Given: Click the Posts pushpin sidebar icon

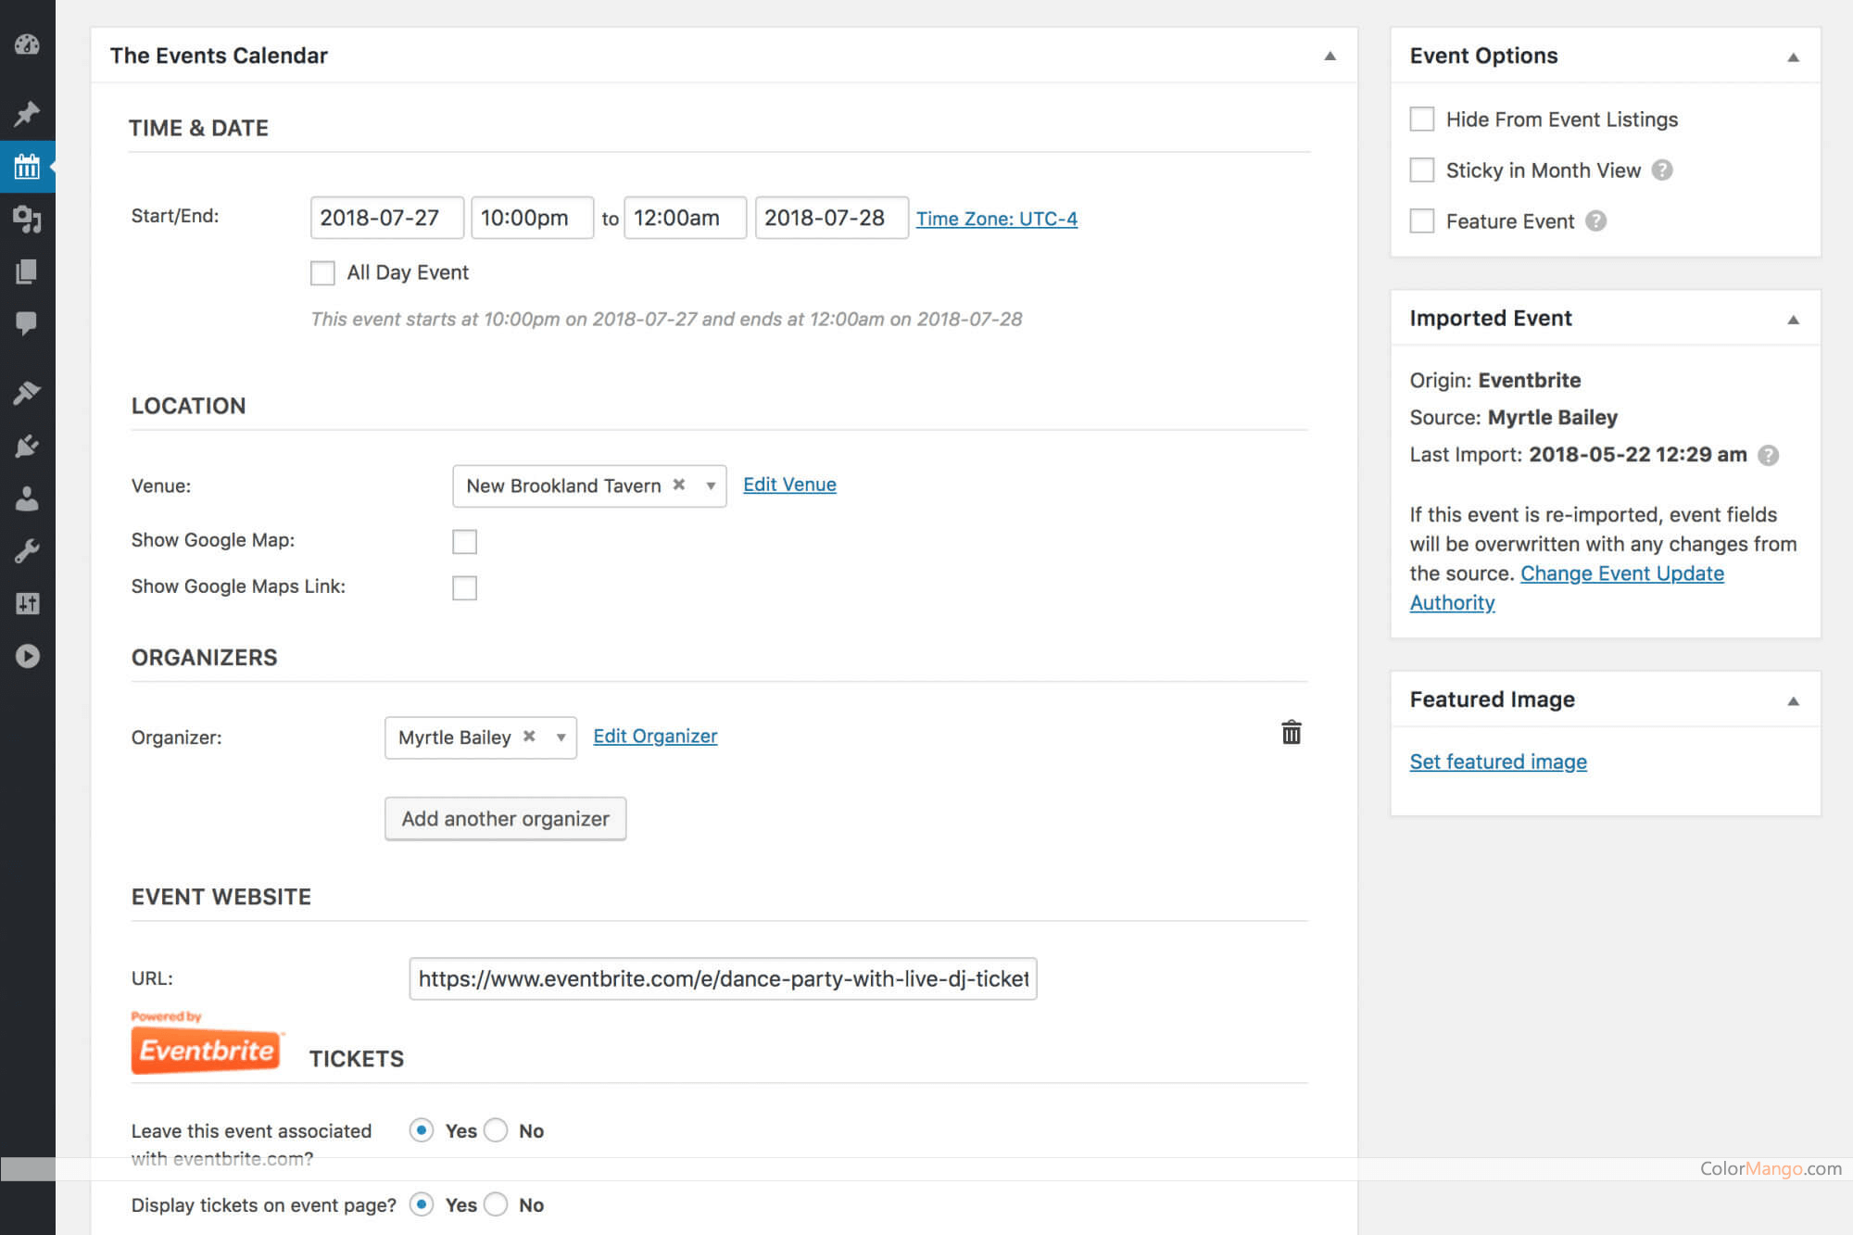Looking at the screenshot, I should click(x=27, y=114).
